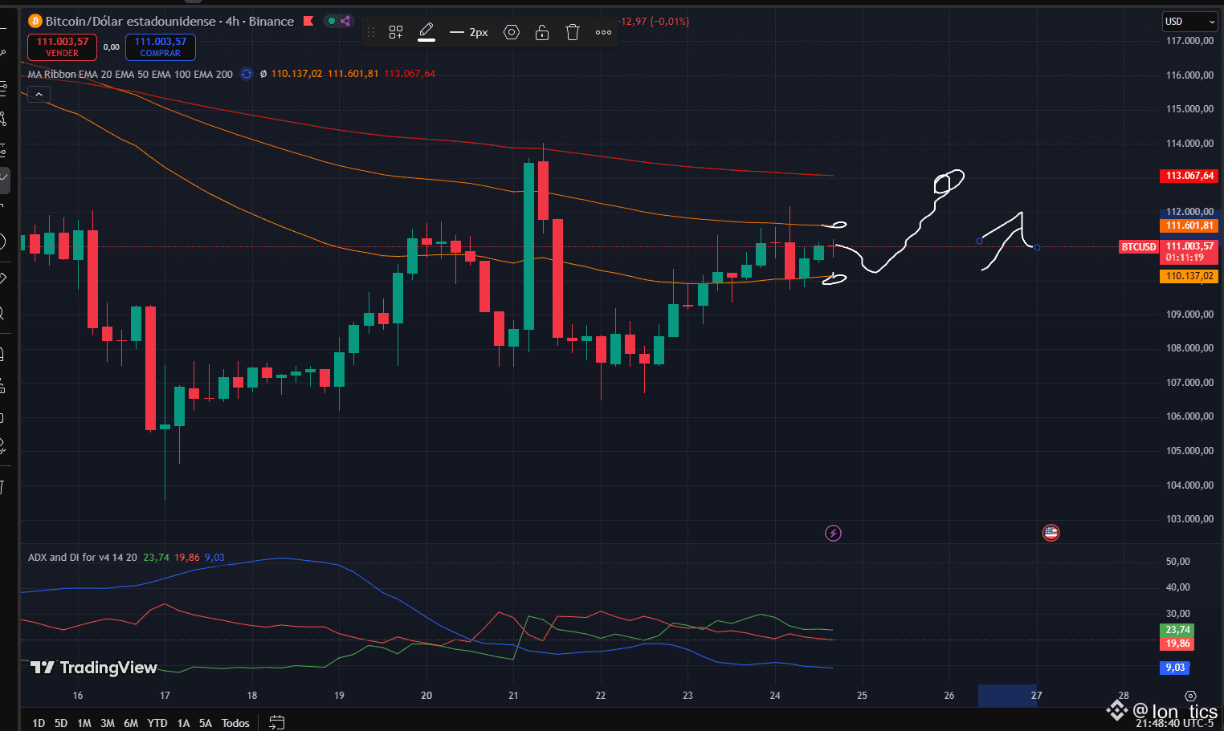Select the 1M time range

84,723
